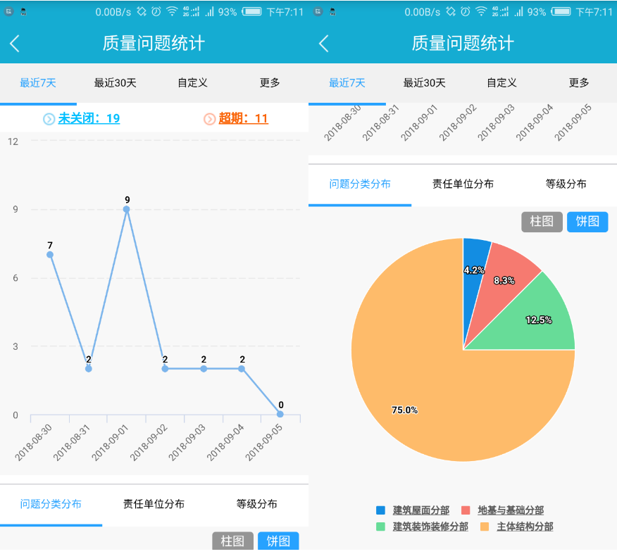
Task: Tap the 2018-09-05 axis label on right screen
Action: [x=573, y=122]
